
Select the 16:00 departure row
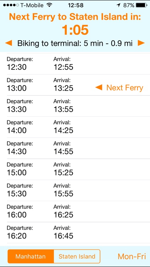point(75,212)
